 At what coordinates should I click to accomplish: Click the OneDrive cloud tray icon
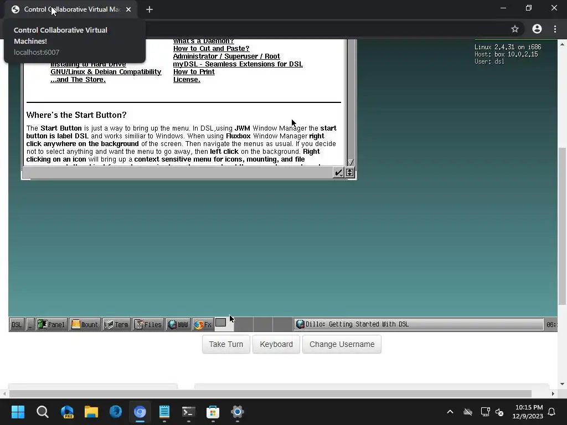coord(468,412)
